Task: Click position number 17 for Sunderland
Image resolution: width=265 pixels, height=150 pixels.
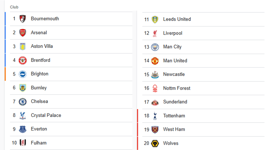Action: coord(147,102)
